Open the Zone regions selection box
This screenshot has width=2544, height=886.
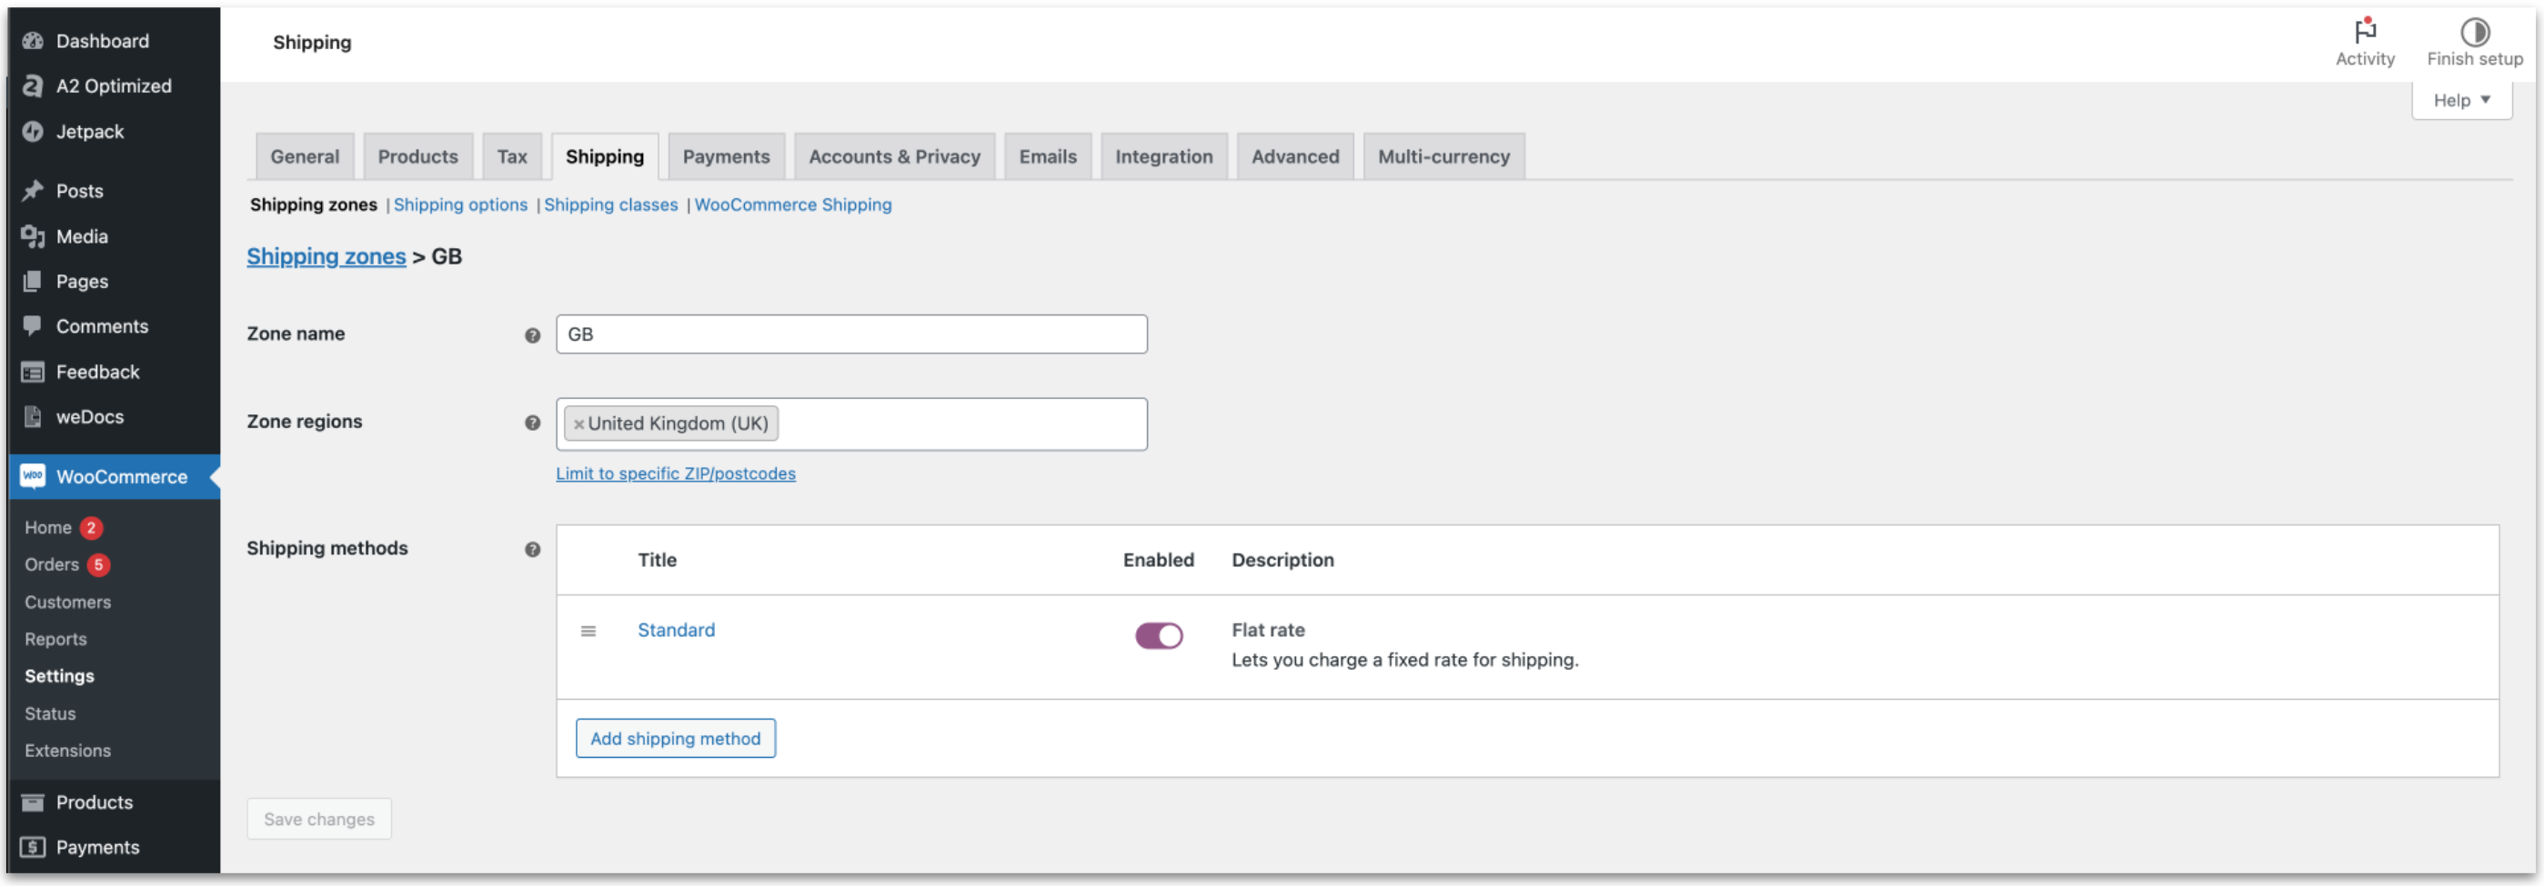[x=958, y=424]
